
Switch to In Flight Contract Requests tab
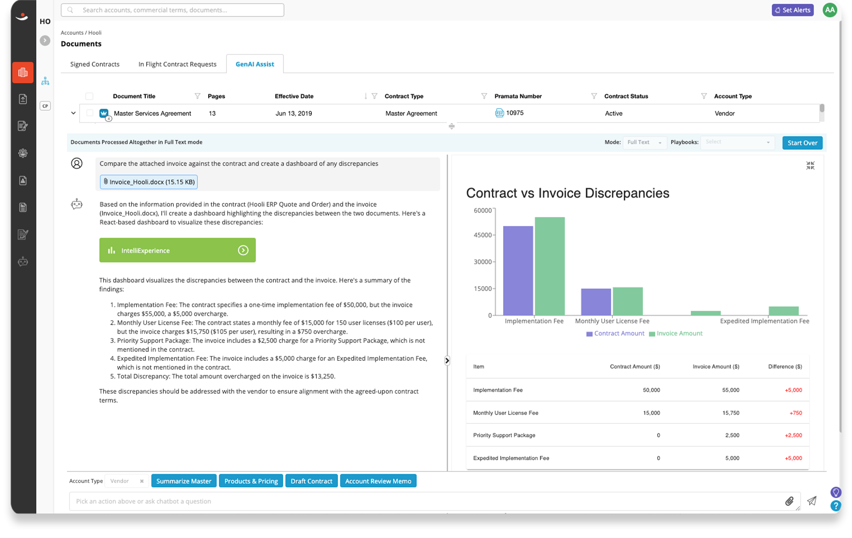pyautogui.click(x=177, y=64)
